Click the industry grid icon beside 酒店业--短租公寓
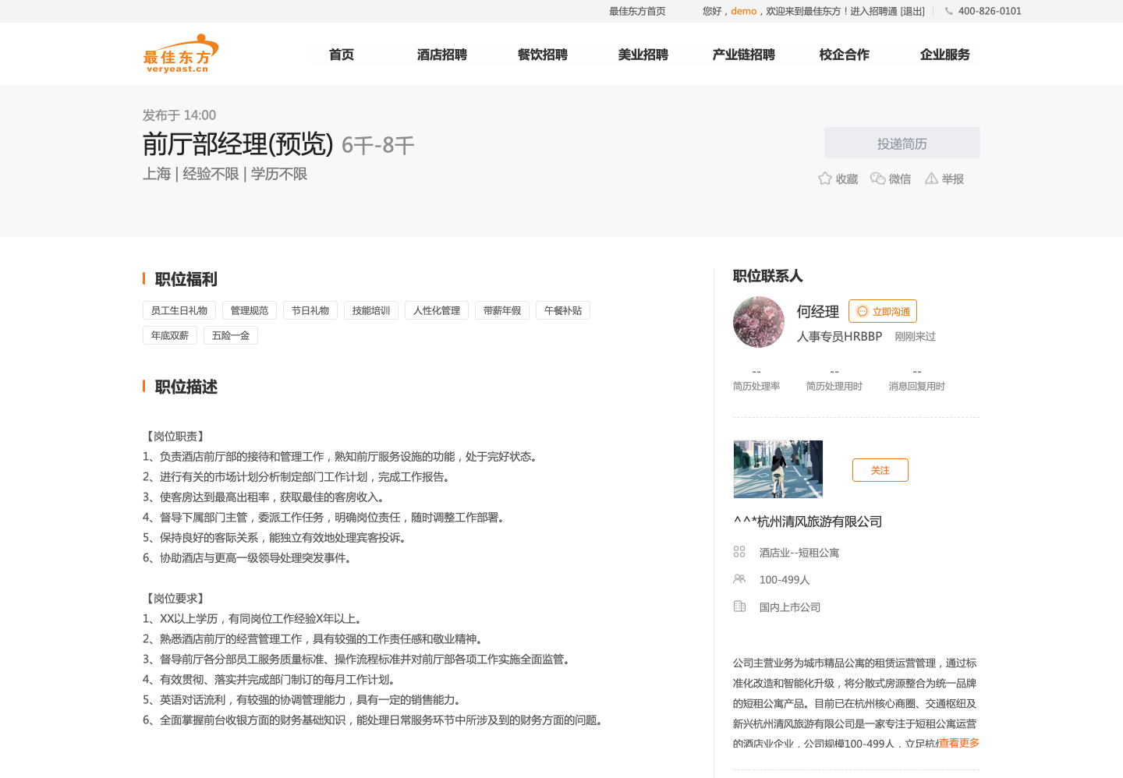 pos(739,552)
